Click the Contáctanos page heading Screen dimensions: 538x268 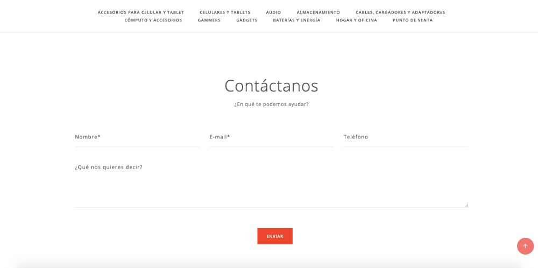click(271, 86)
